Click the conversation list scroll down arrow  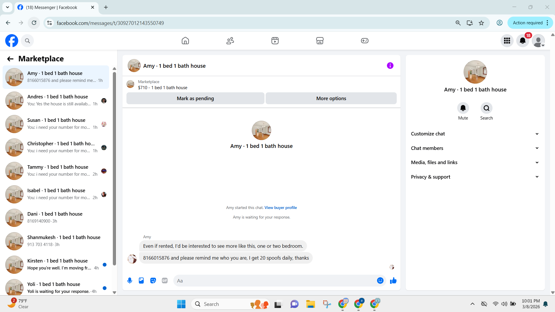[114, 292]
